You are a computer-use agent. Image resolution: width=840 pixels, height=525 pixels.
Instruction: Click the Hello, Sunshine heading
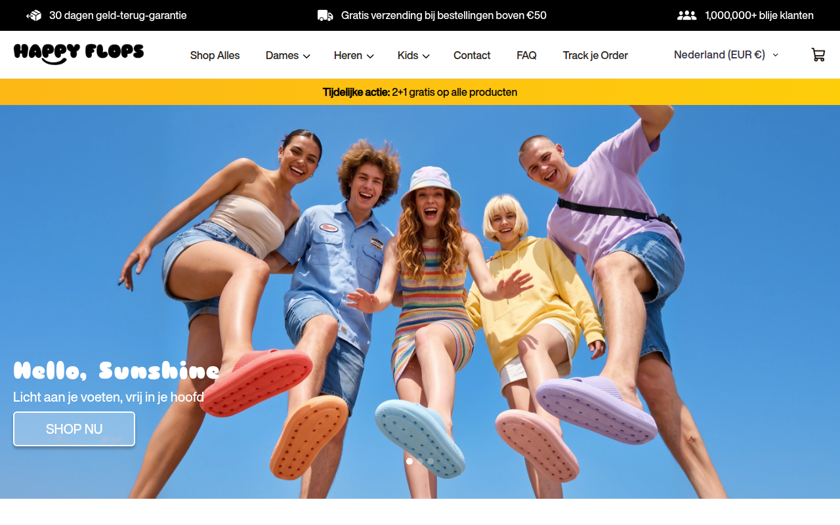[116, 371]
